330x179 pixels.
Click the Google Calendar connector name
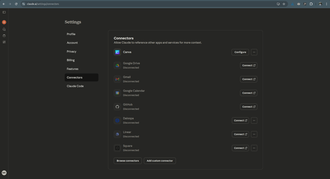(x=134, y=91)
